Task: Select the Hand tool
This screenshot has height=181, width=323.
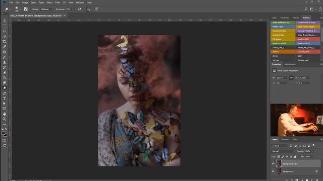Action: 5,114
